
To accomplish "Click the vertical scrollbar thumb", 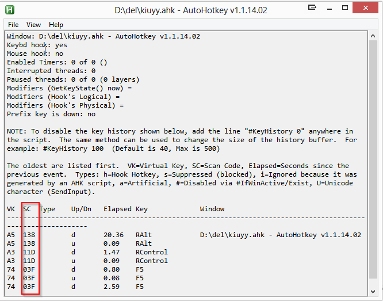I will click(x=373, y=159).
